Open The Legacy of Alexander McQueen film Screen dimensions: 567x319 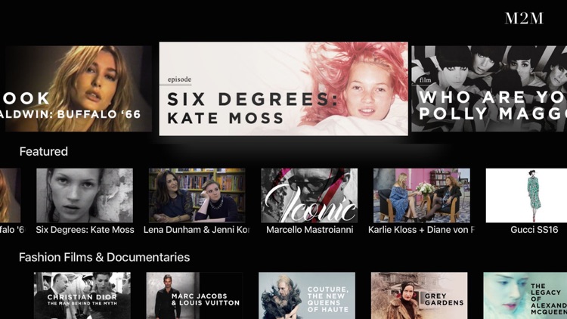525,296
